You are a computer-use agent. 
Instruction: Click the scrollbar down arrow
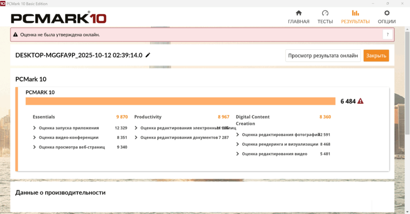[407, 212]
